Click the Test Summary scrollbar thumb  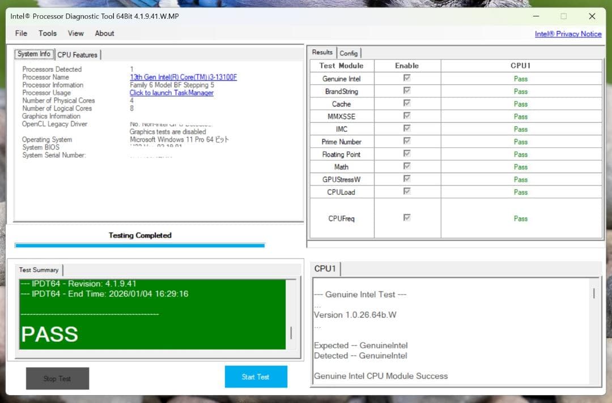(291, 332)
